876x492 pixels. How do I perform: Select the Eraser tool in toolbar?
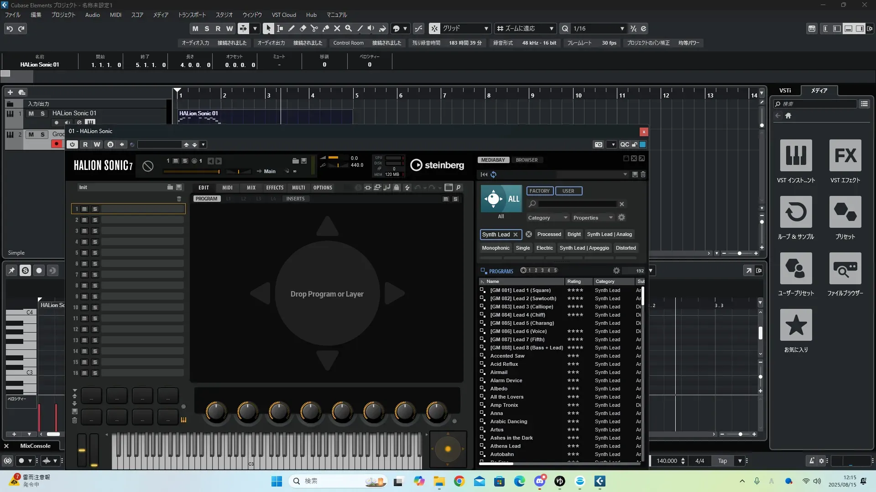coord(303,28)
